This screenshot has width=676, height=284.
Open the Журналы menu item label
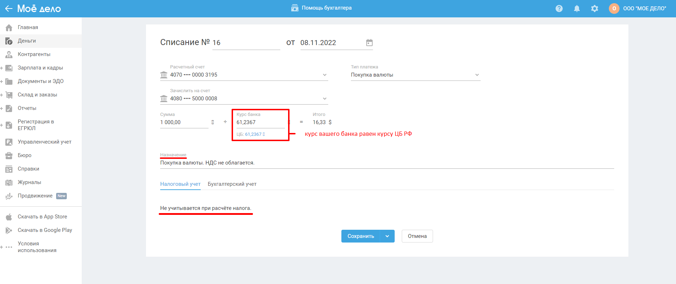29,182
